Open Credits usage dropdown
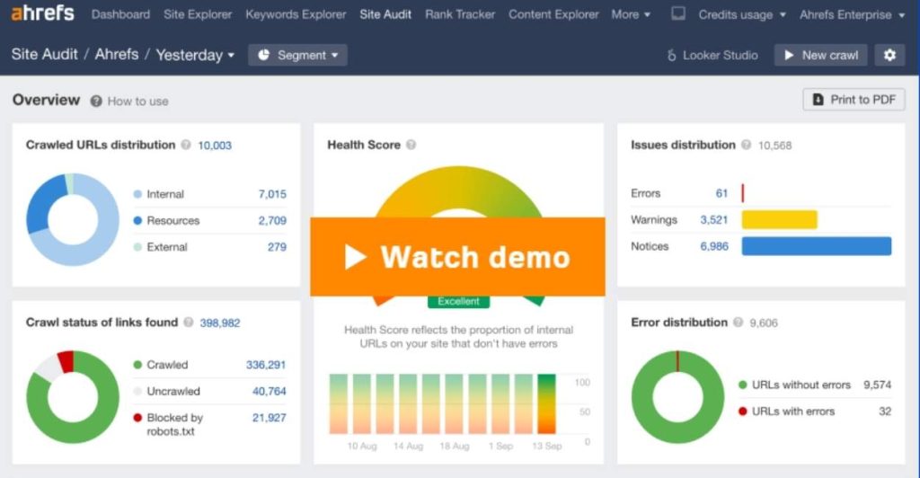The width and height of the screenshot is (920, 478). (x=741, y=14)
